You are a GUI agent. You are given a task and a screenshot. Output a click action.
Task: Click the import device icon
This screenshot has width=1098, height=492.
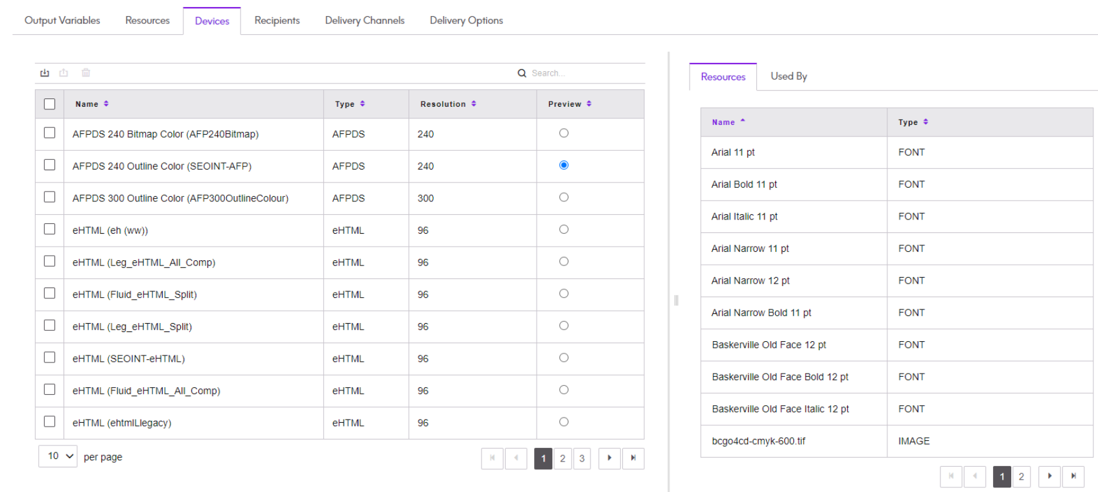pos(45,73)
